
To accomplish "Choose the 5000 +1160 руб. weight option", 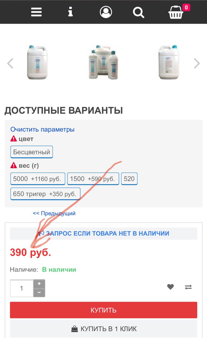I will [x=38, y=179].
